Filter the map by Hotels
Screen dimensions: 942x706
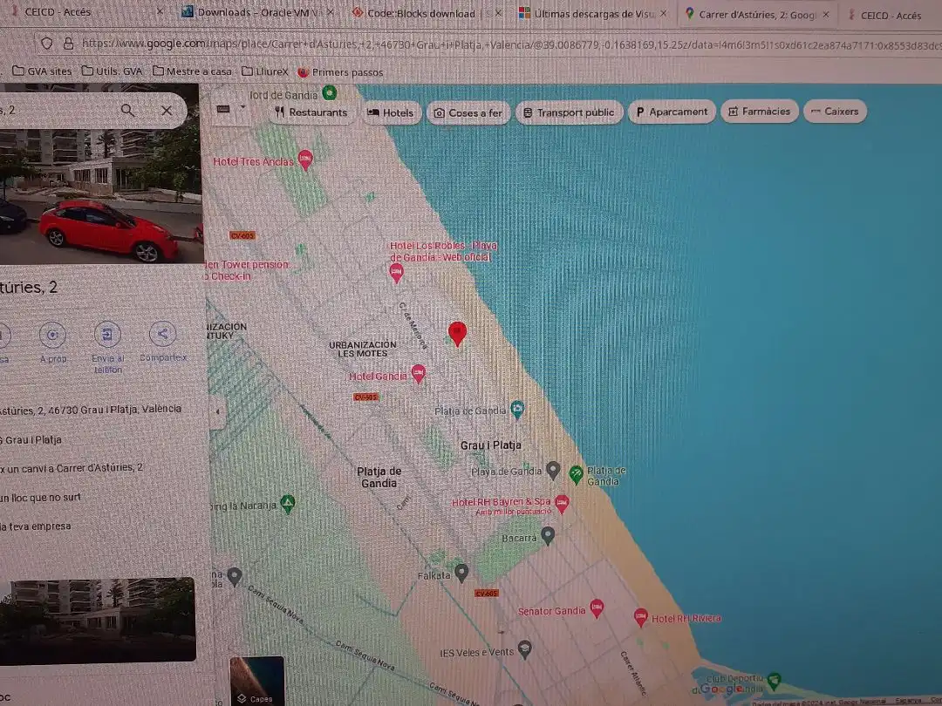pos(391,112)
